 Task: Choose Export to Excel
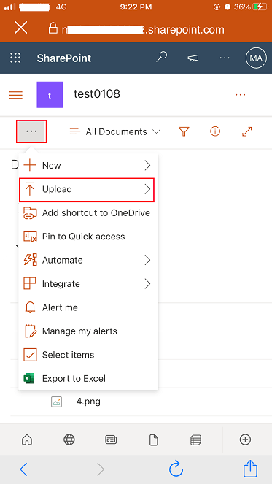click(88, 378)
